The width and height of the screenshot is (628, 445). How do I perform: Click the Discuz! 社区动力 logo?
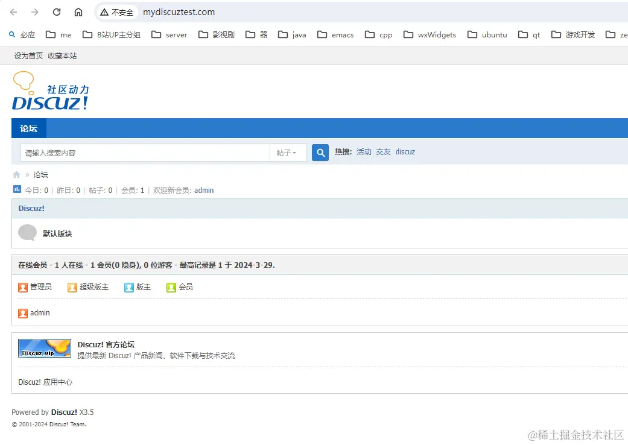coord(51,91)
